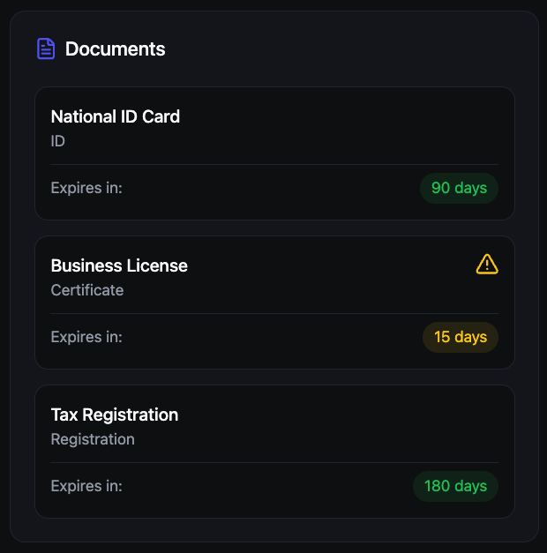Click Expires in label on Business License card
The image size is (547, 553).
pos(86,337)
